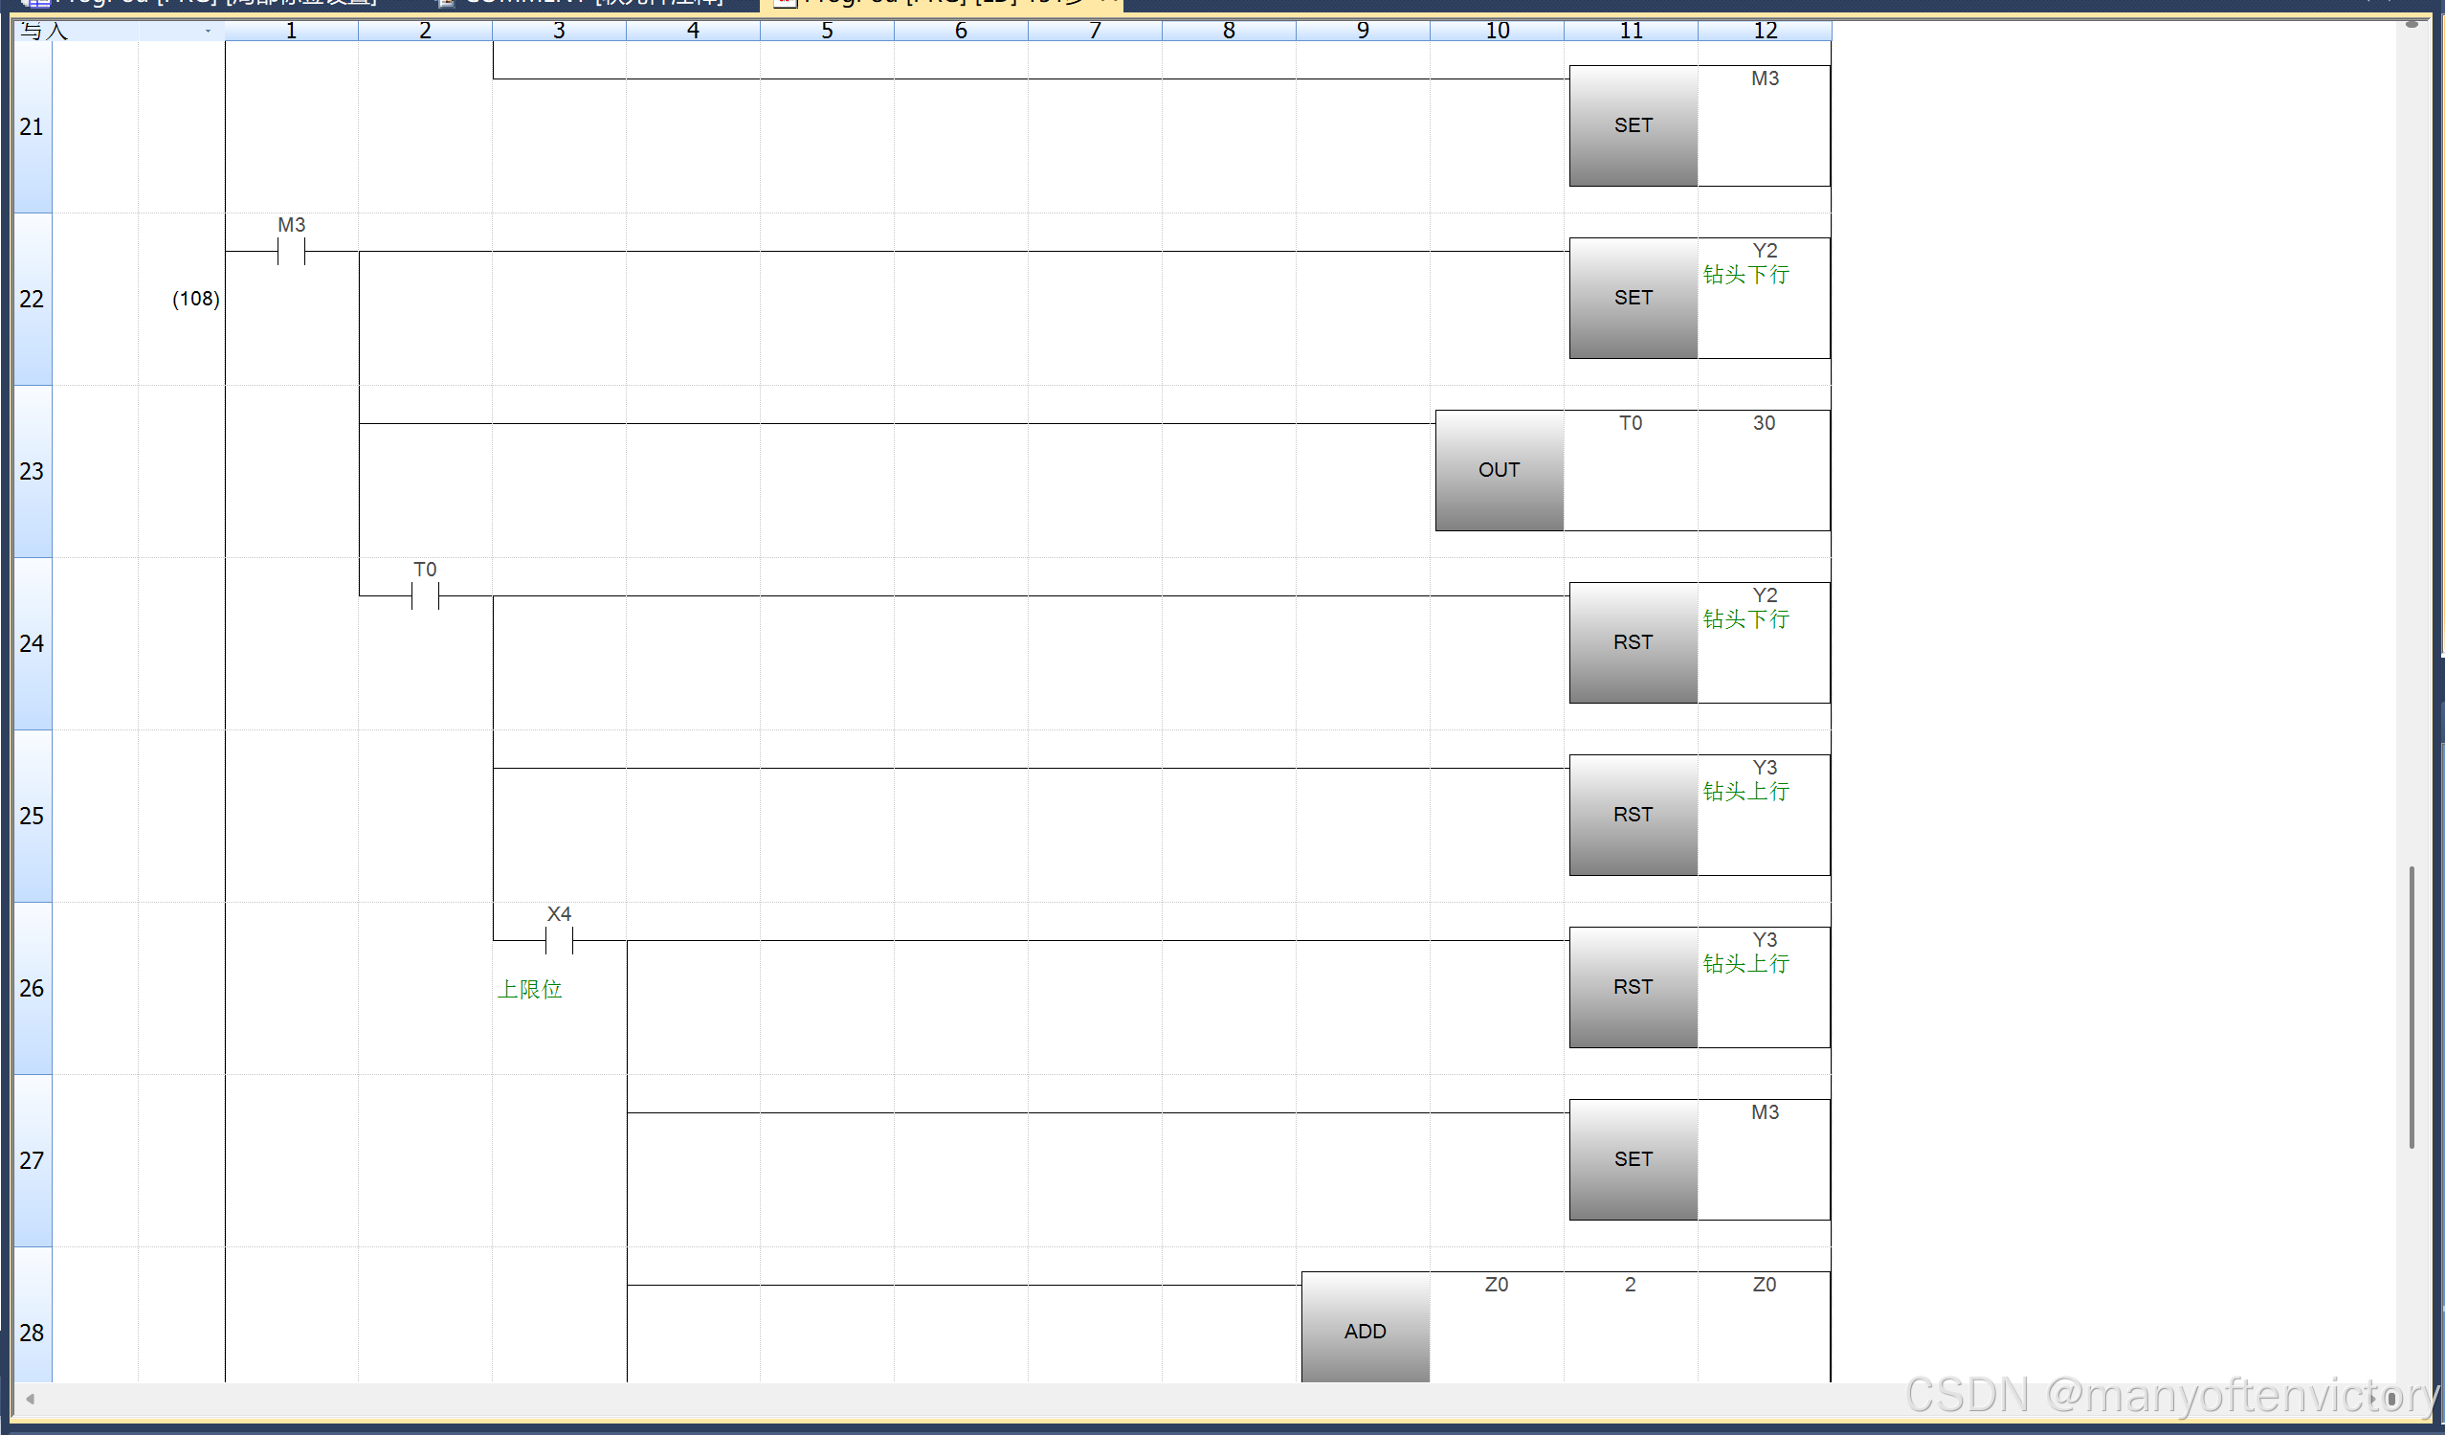The image size is (2445, 1435).
Task: Select column header 10
Action: [1496, 30]
